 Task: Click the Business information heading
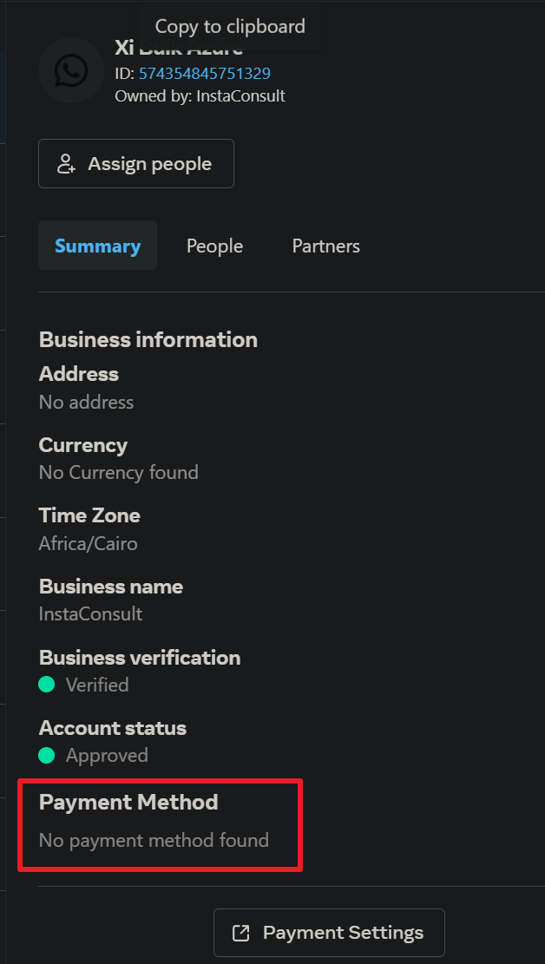point(148,339)
